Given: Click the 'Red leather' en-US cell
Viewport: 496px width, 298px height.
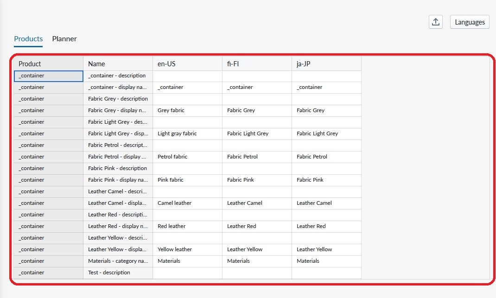Looking at the screenshot, I should tap(188, 227).
